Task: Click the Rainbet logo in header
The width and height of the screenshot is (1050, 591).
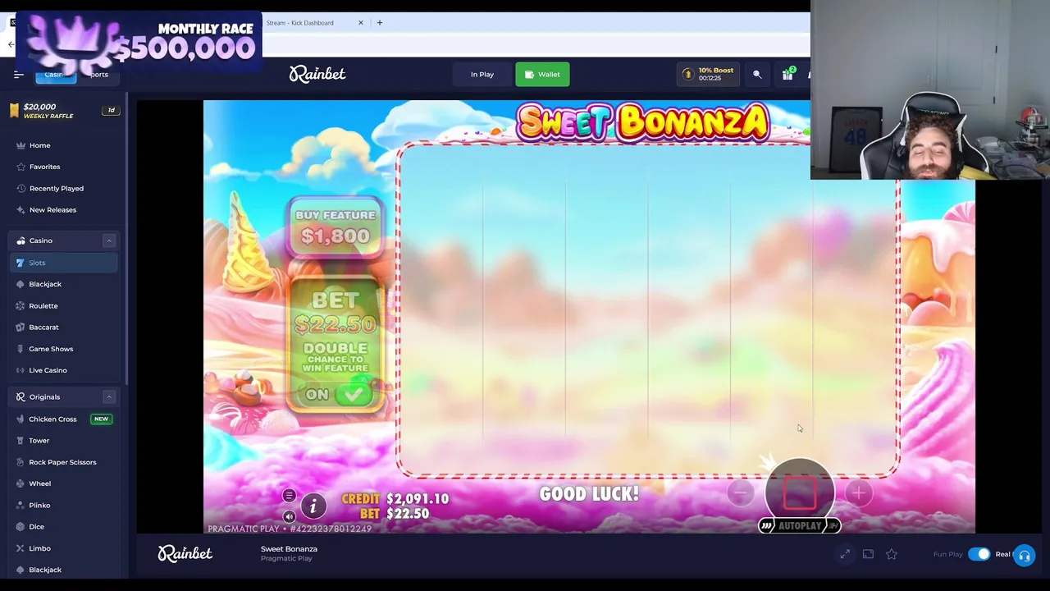Action: coord(317,75)
